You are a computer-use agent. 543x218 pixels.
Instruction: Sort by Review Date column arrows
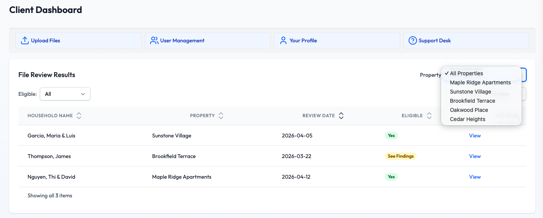pos(341,116)
